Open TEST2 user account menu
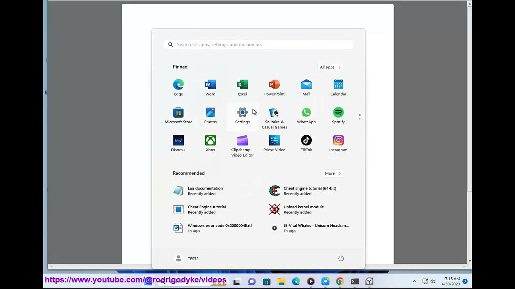The height and width of the screenshot is (289, 515). coord(187,258)
